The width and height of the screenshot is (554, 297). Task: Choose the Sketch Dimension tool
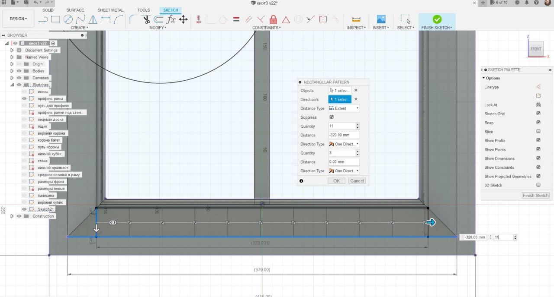point(106,19)
